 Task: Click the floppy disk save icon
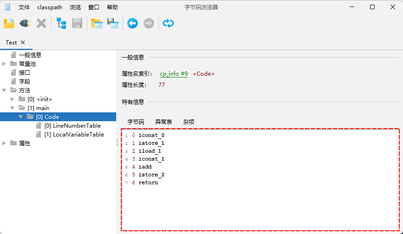pos(77,24)
